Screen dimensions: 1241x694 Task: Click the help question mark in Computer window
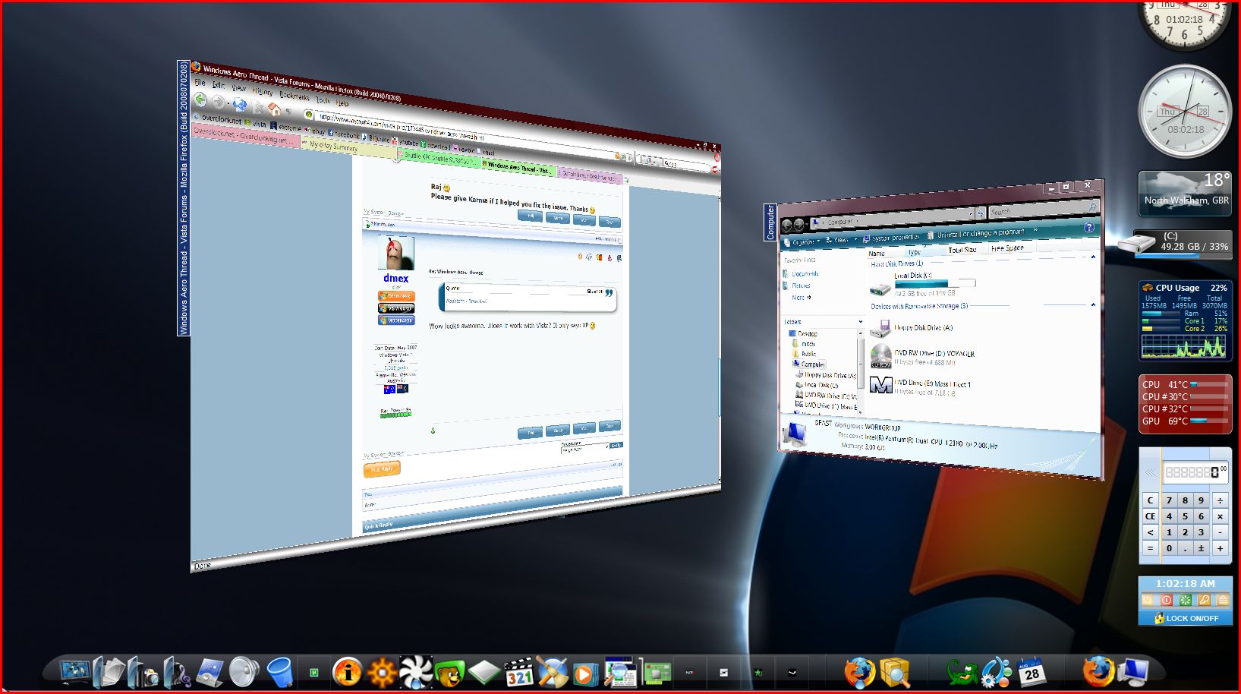[1089, 228]
